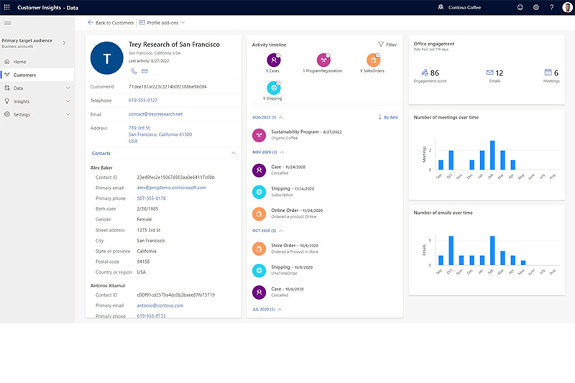This screenshot has width=575, height=383.
Task: Go Back to Customers
Action: point(111,23)
